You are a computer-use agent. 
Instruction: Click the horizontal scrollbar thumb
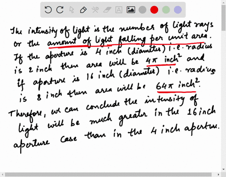[108, 175]
